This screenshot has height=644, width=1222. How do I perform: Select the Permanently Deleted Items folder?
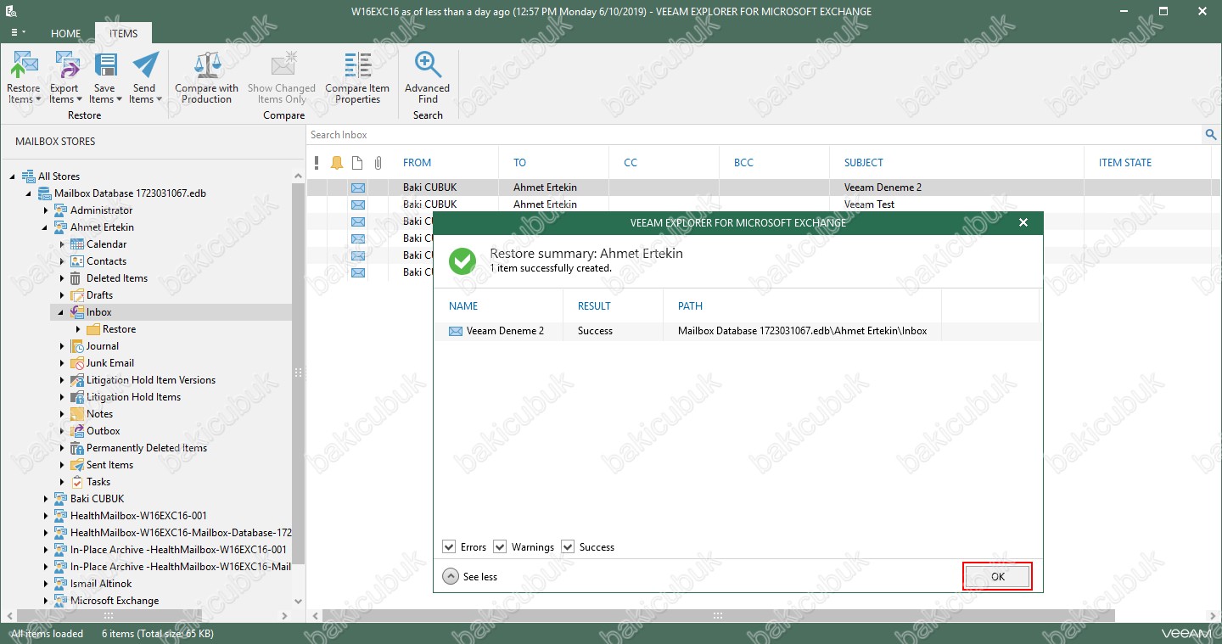point(147,448)
